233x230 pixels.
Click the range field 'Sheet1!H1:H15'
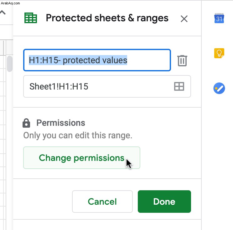tap(107, 86)
